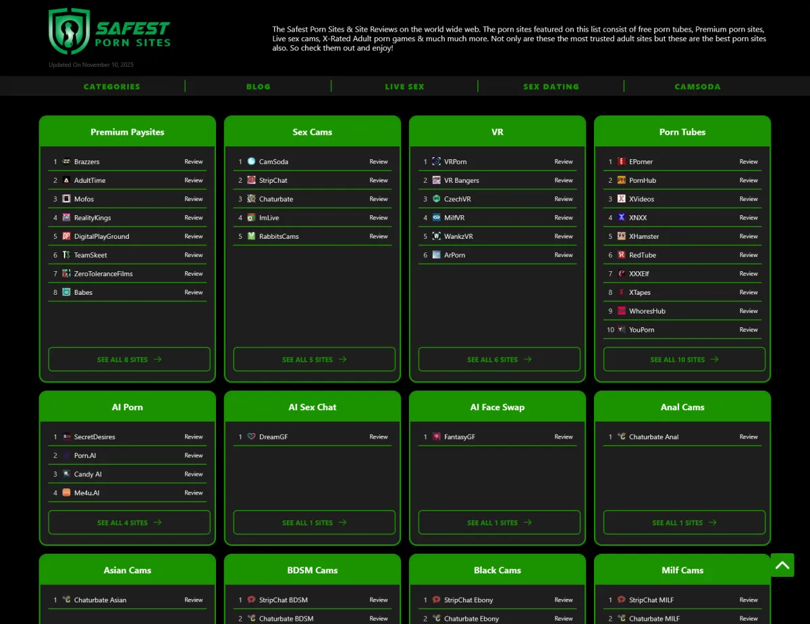The image size is (810, 624).
Task: Select the Sex Dating navigation item
Action: click(551, 86)
